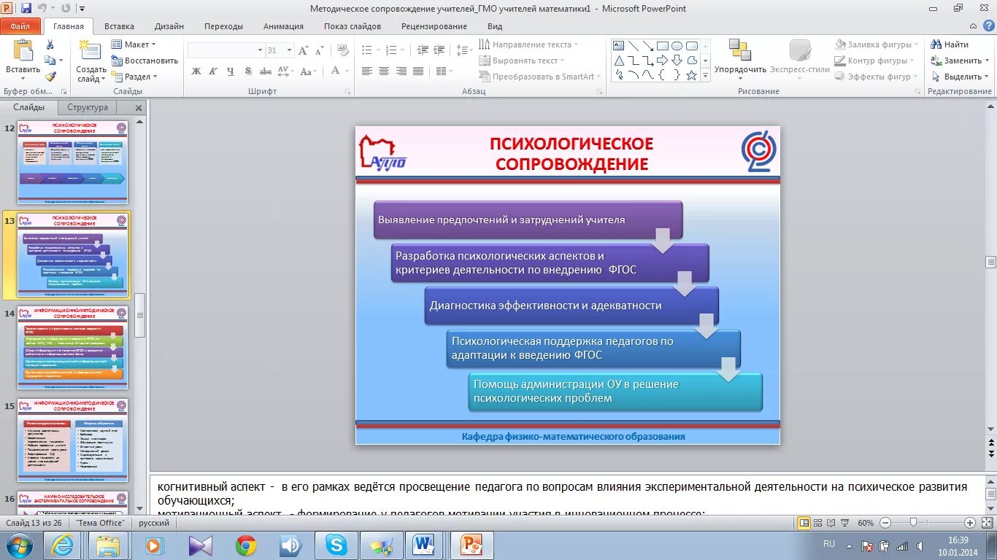
Task: Switch to the Дизайн (Design) ribbon tab
Action: (169, 26)
